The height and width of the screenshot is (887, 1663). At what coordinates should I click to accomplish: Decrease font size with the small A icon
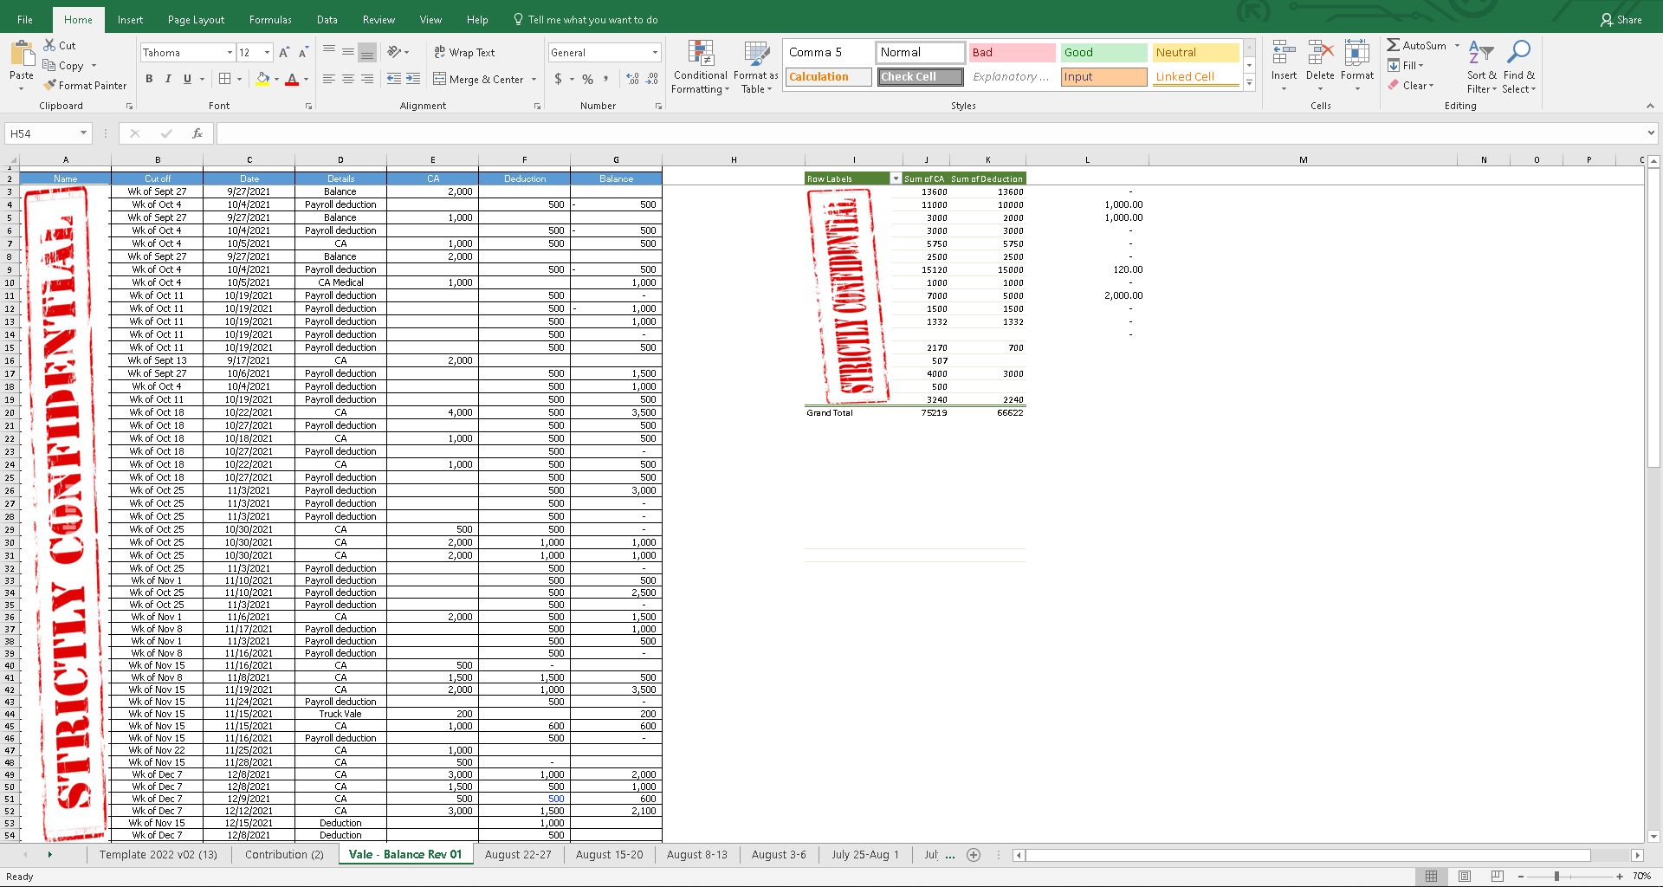(303, 53)
